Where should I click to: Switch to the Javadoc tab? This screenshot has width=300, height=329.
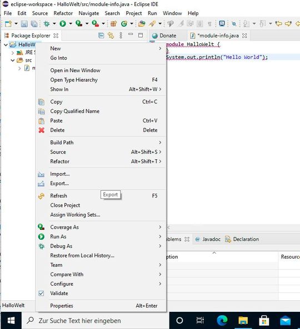point(208,239)
